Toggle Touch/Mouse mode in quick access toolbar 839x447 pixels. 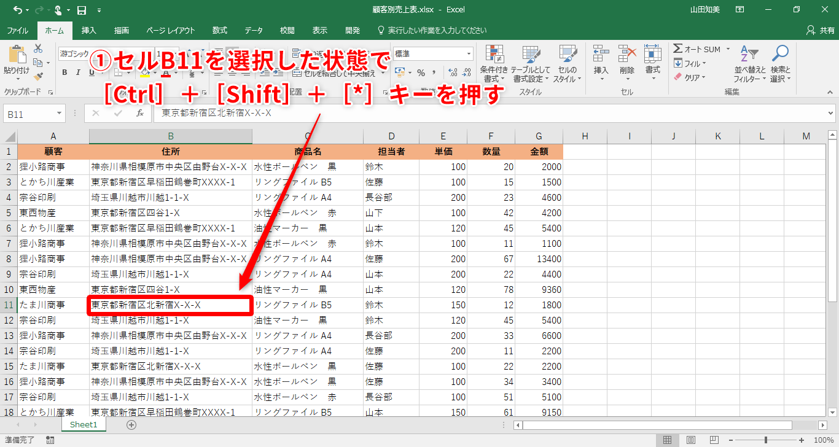pyautogui.click(x=59, y=10)
